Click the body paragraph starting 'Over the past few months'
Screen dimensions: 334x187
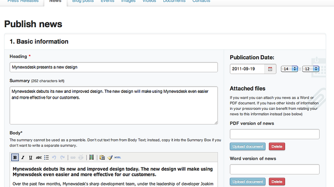[113, 184]
